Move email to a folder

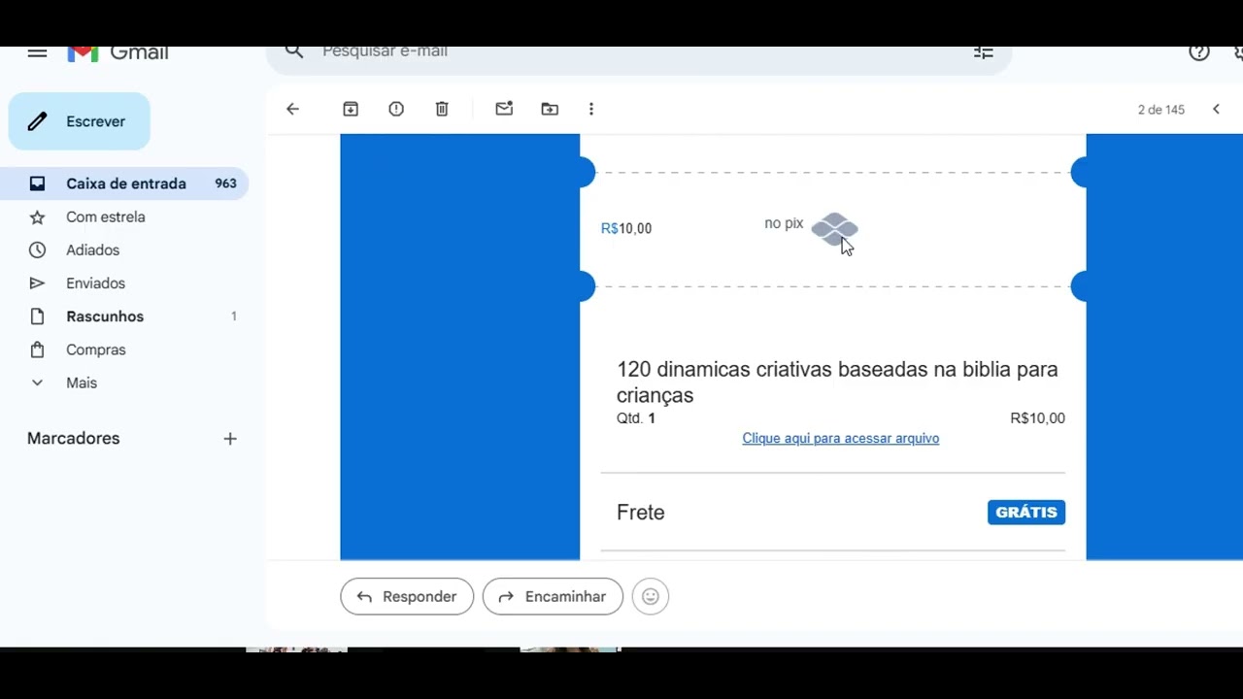coord(550,109)
